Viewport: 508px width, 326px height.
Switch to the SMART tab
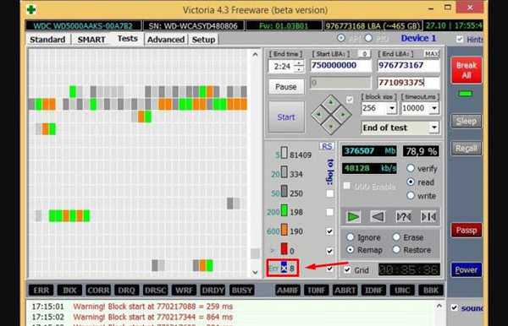point(91,40)
